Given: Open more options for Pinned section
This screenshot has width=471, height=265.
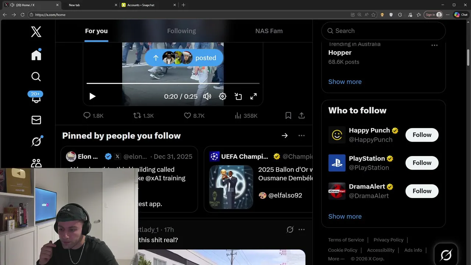Looking at the screenshot, I should click(x=301, y=135).
